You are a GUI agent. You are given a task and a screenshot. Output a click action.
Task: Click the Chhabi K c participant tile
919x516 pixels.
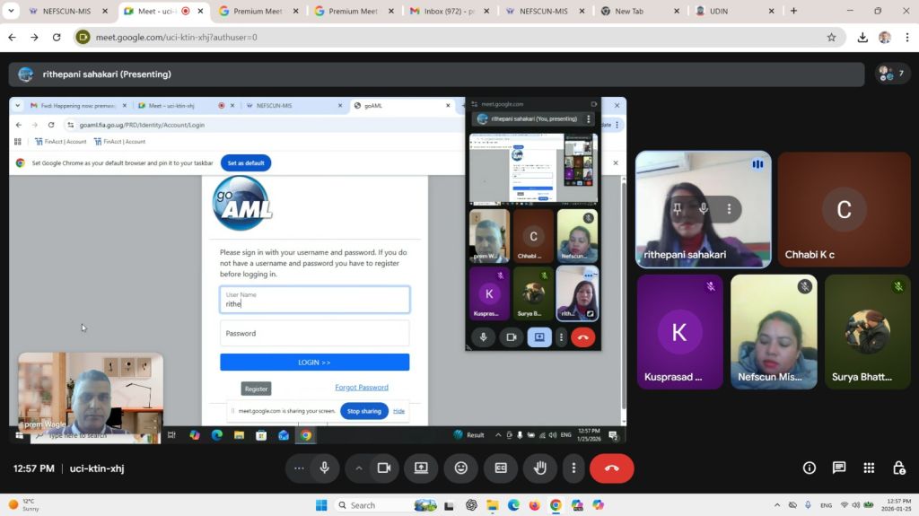844,209
